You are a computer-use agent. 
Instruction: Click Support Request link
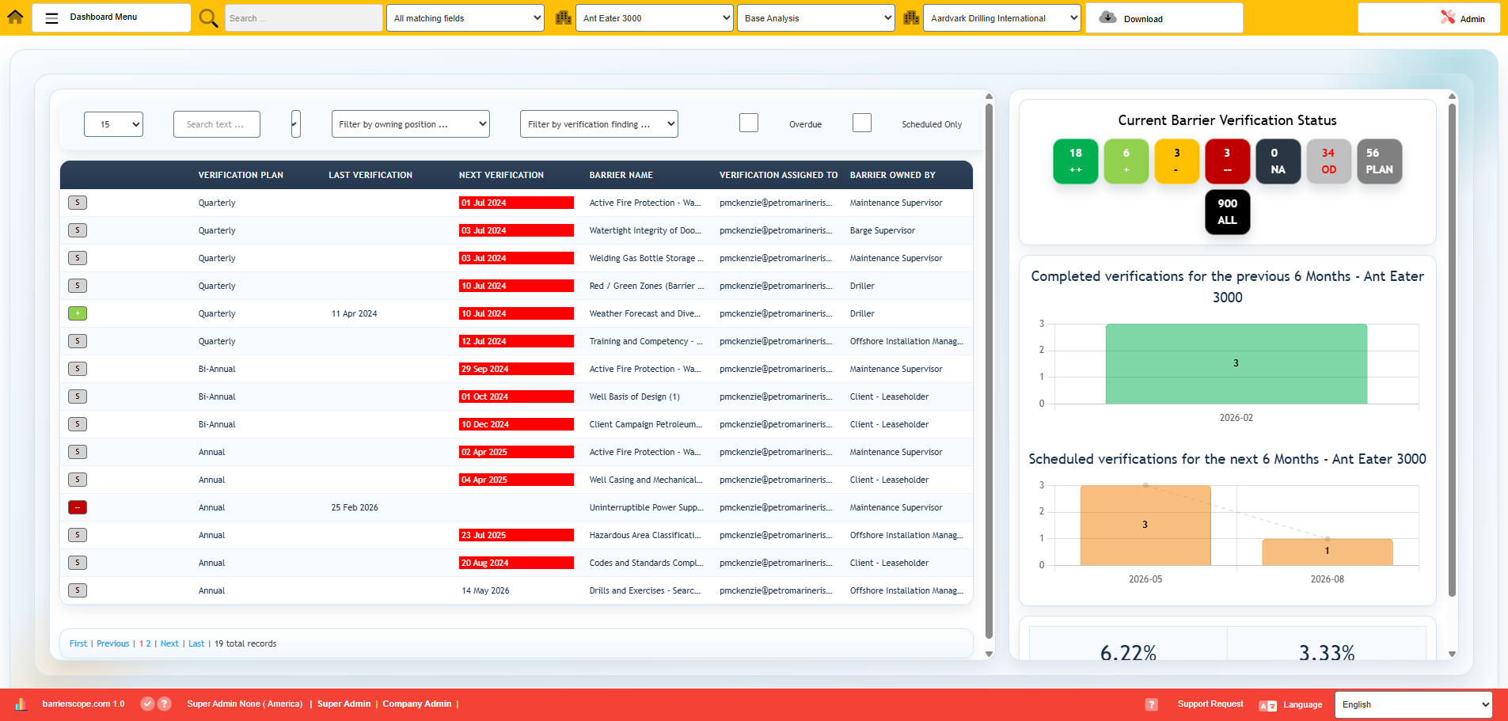point(1210,704)
